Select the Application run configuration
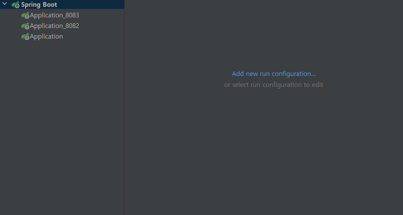This screenshot has width=403, height=215. [46, 36]
